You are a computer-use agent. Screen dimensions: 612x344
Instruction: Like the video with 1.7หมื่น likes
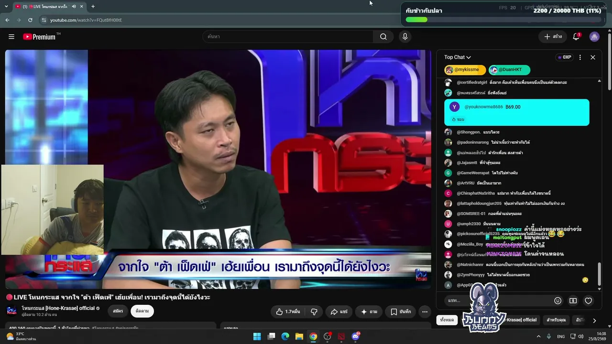[x=288, y=312]
